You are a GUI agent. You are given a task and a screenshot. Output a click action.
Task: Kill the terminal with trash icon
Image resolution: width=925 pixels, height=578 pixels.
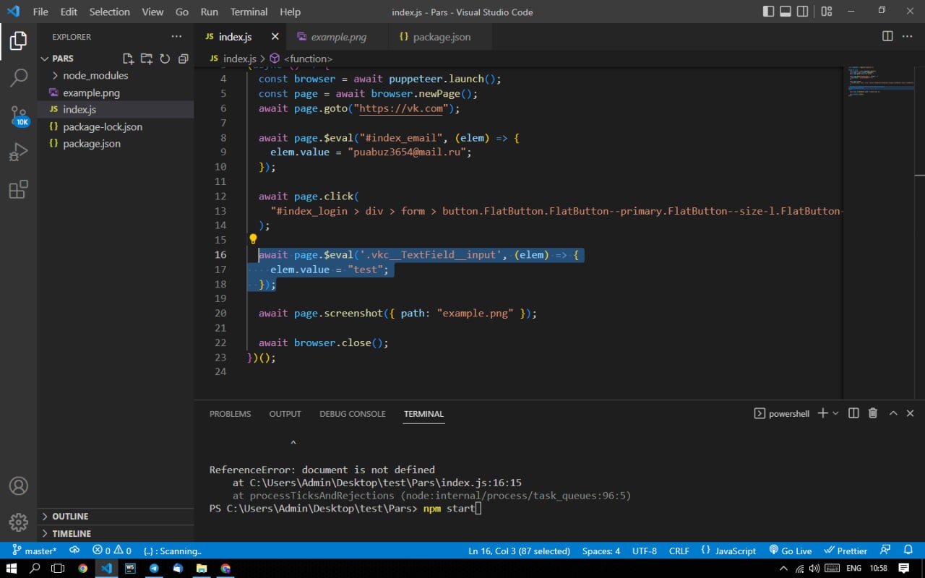tap(873, 413)
